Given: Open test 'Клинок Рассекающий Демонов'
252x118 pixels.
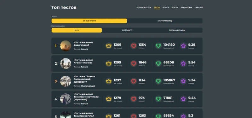Looking at the screenshot, I should [84, 79].
